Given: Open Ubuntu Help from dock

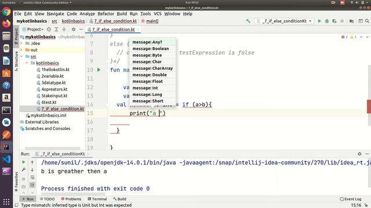Looking at the screenshot, I should click(x=6, y=85).
